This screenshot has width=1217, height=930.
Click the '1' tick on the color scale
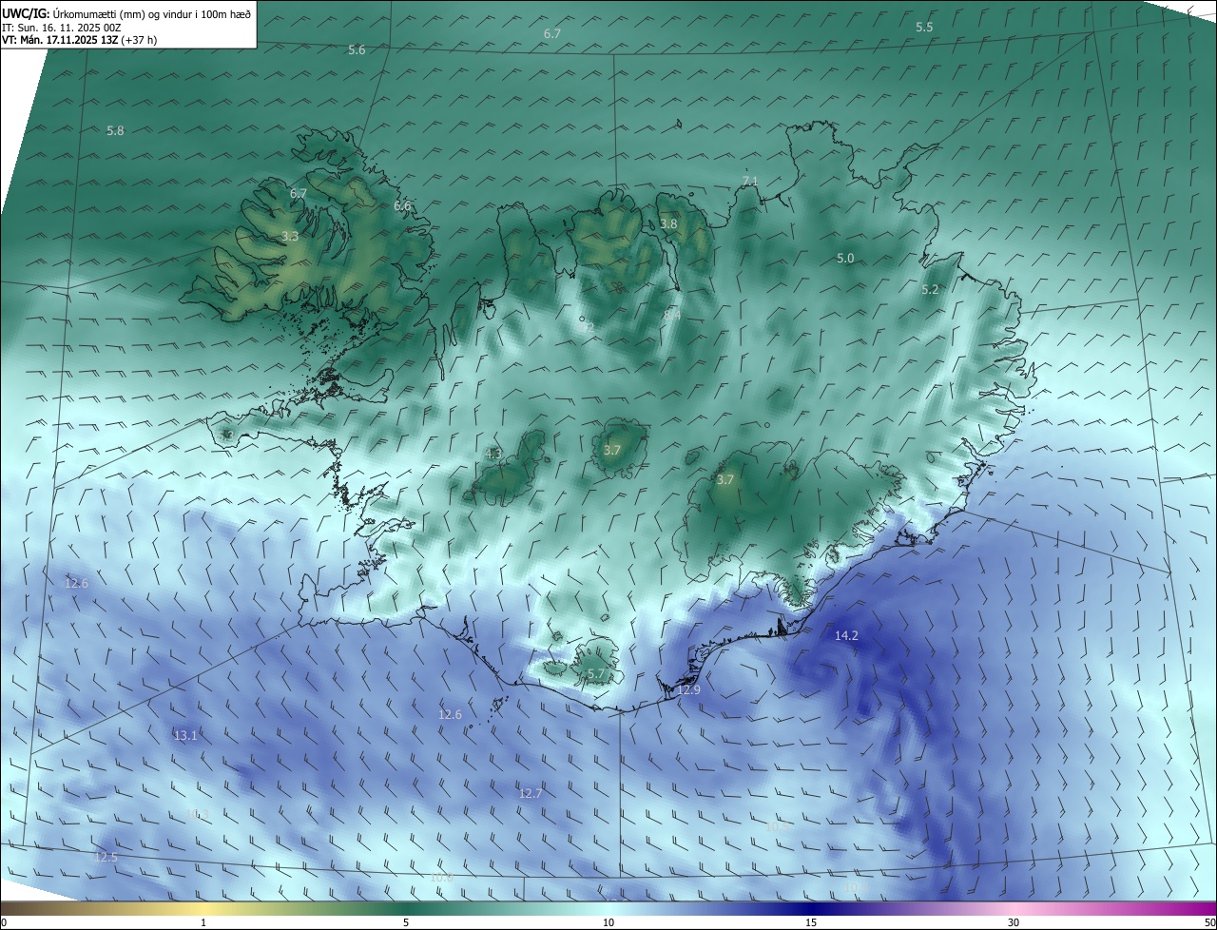203,922
